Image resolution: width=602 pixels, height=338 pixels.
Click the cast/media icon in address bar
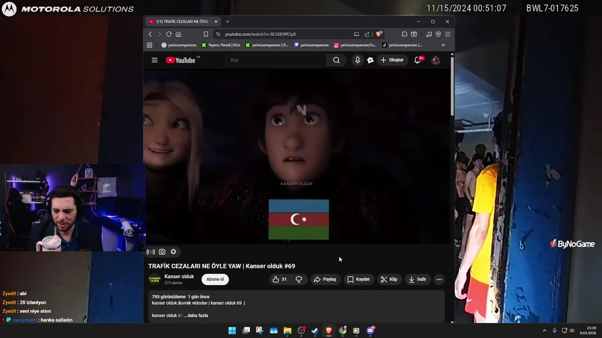click(356, 34)
